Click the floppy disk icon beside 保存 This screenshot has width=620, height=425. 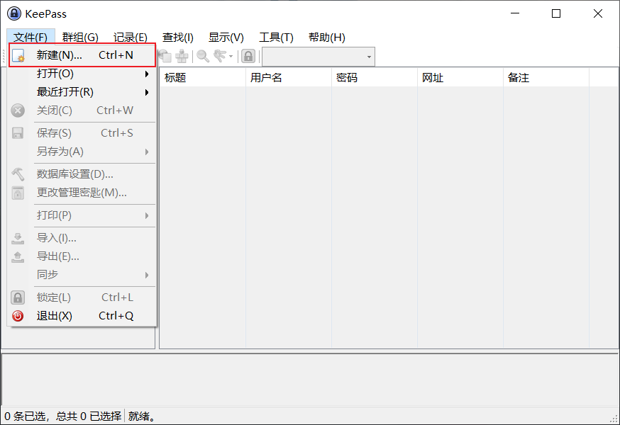(x=18, y=133)
